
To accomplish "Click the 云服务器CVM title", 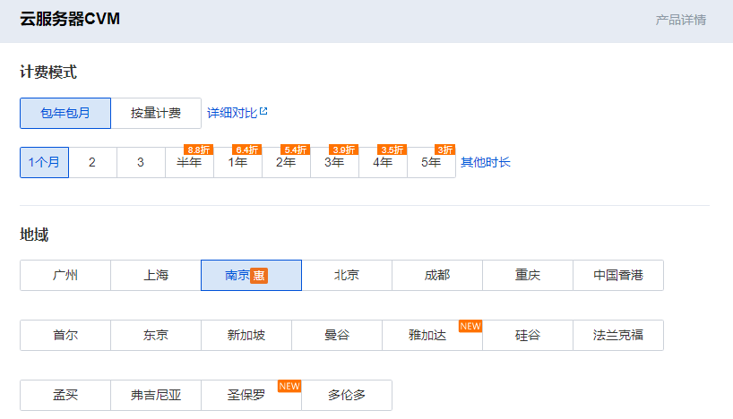I will [70, 19].
